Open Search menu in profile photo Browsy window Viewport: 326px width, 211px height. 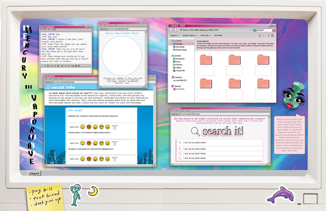(x=111, y=25)
